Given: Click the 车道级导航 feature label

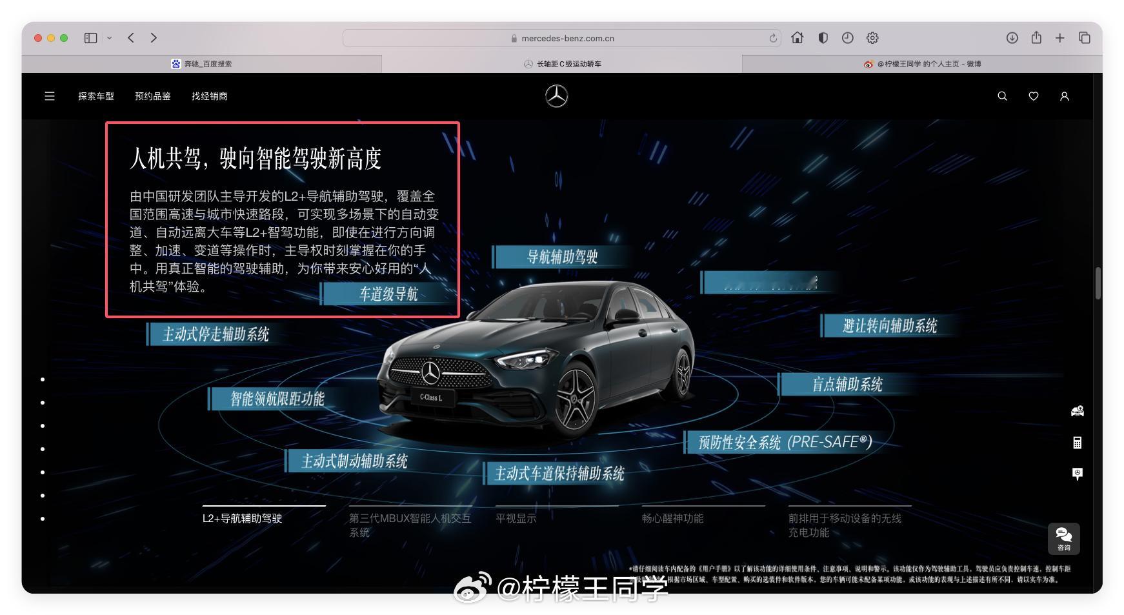Looking at the screenshot, I should 388,294.
